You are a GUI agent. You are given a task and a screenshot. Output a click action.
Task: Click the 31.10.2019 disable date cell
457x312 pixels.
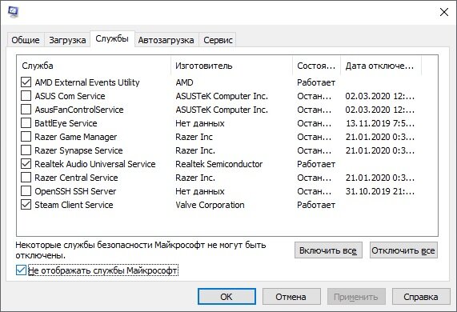[x=380, y=191]
